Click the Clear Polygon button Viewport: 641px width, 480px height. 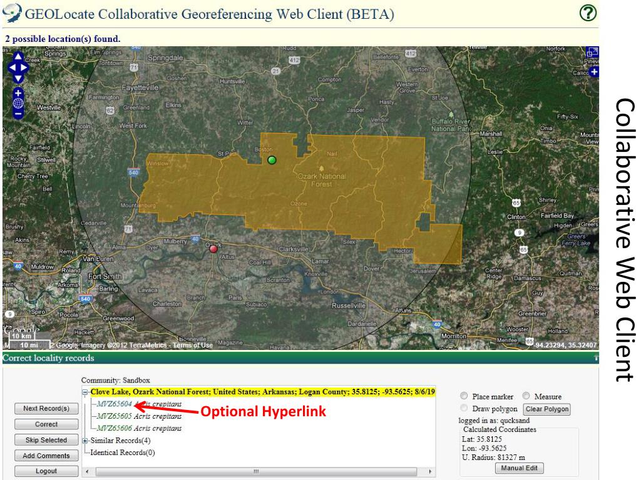coord(547,409)
